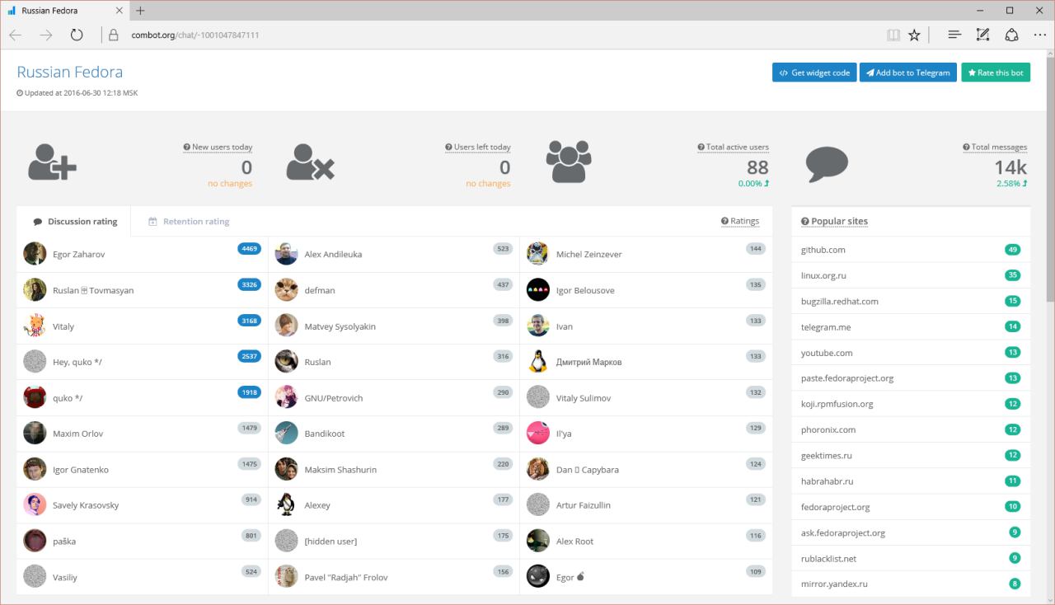Select user Matvey Sysolyakin in rating list
This screenshot has height=605, width=1055.
394,326
